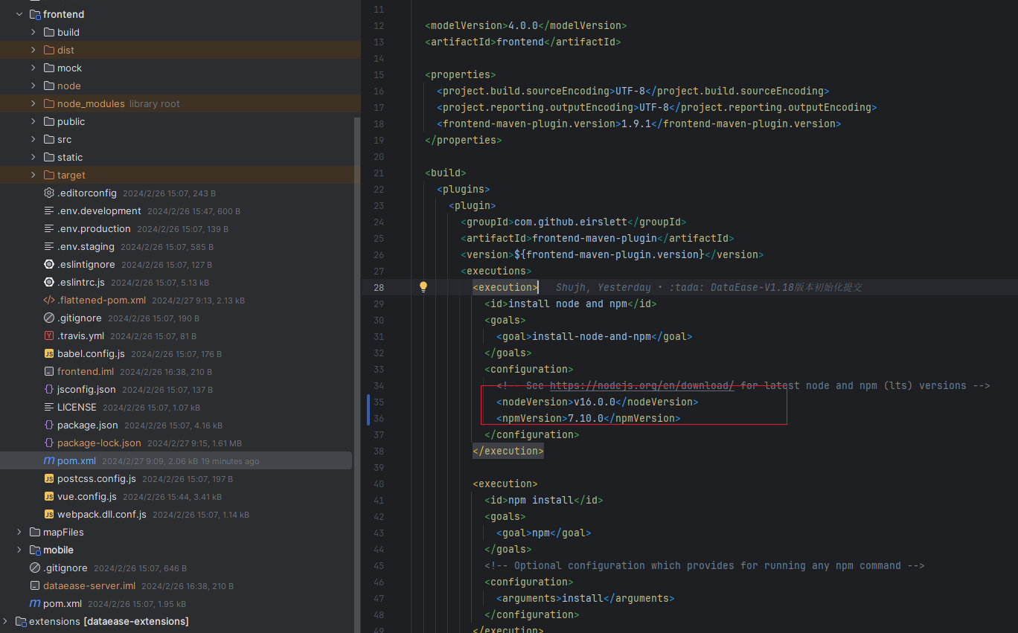Expand the src folder

[x=33, y=139]
